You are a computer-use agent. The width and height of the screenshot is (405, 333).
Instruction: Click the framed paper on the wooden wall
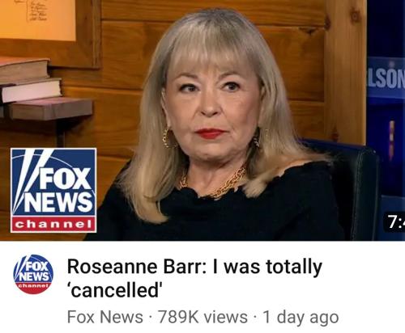click(x=38, y=20)
